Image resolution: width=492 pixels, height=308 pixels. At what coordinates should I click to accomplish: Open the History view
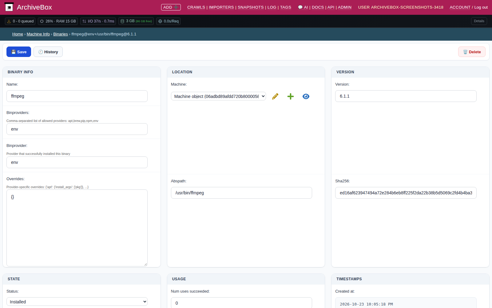[48, 52]
